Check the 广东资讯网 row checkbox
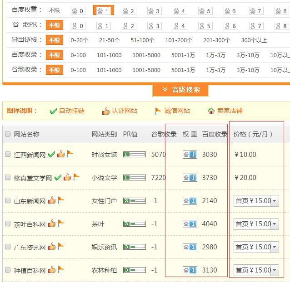 [x=8, y=247]
